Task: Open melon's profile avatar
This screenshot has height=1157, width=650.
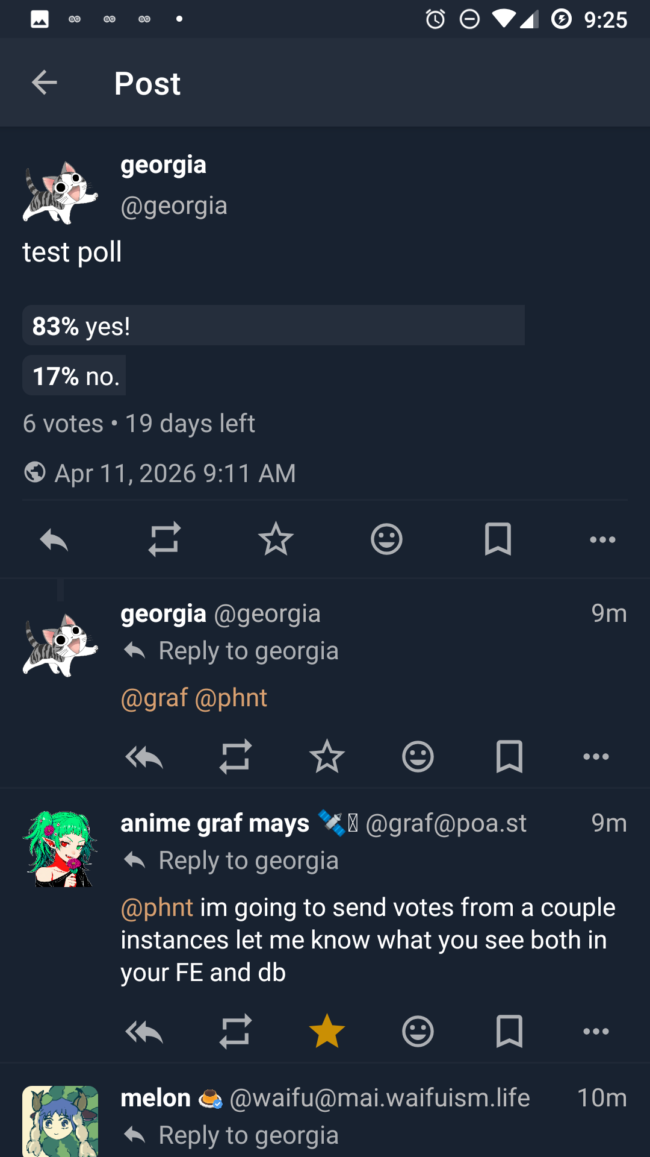Action: [x=60, y=1121]
